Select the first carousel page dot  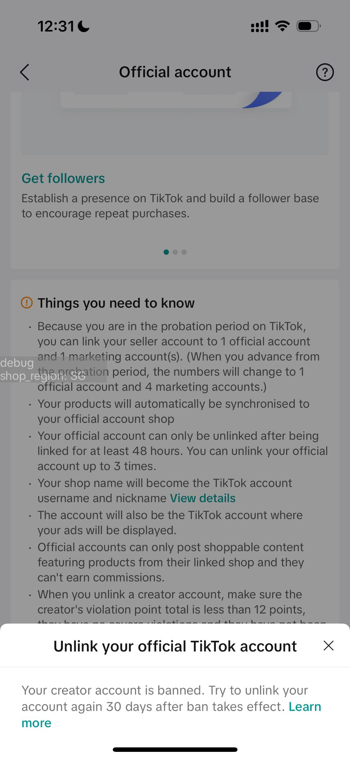point(166,252)
